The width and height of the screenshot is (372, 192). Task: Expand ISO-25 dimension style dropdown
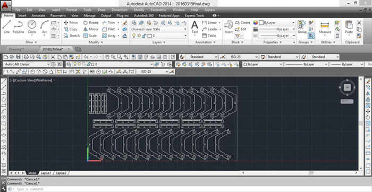242,57
